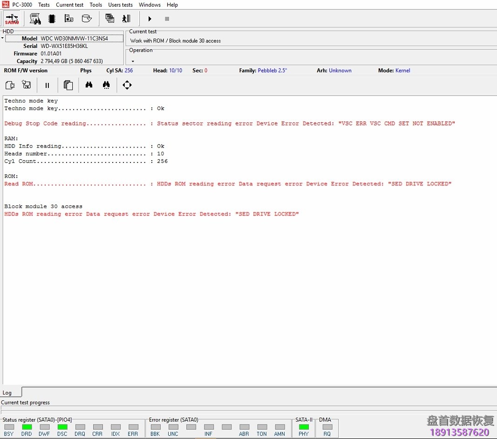Open the Users tests menu
Screen dimensions: 497x439
tap(120, 5)
